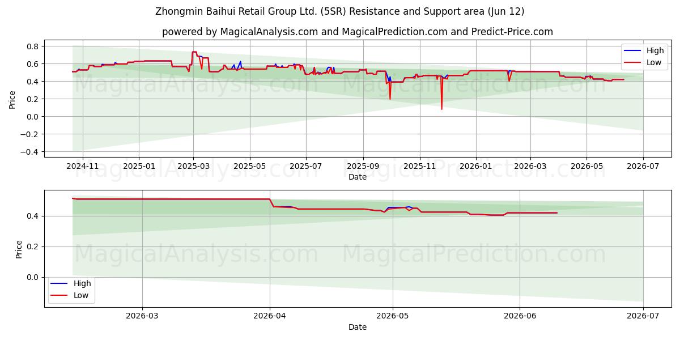Click the 0.0 price tick on bottom chart

coord(32,277)
